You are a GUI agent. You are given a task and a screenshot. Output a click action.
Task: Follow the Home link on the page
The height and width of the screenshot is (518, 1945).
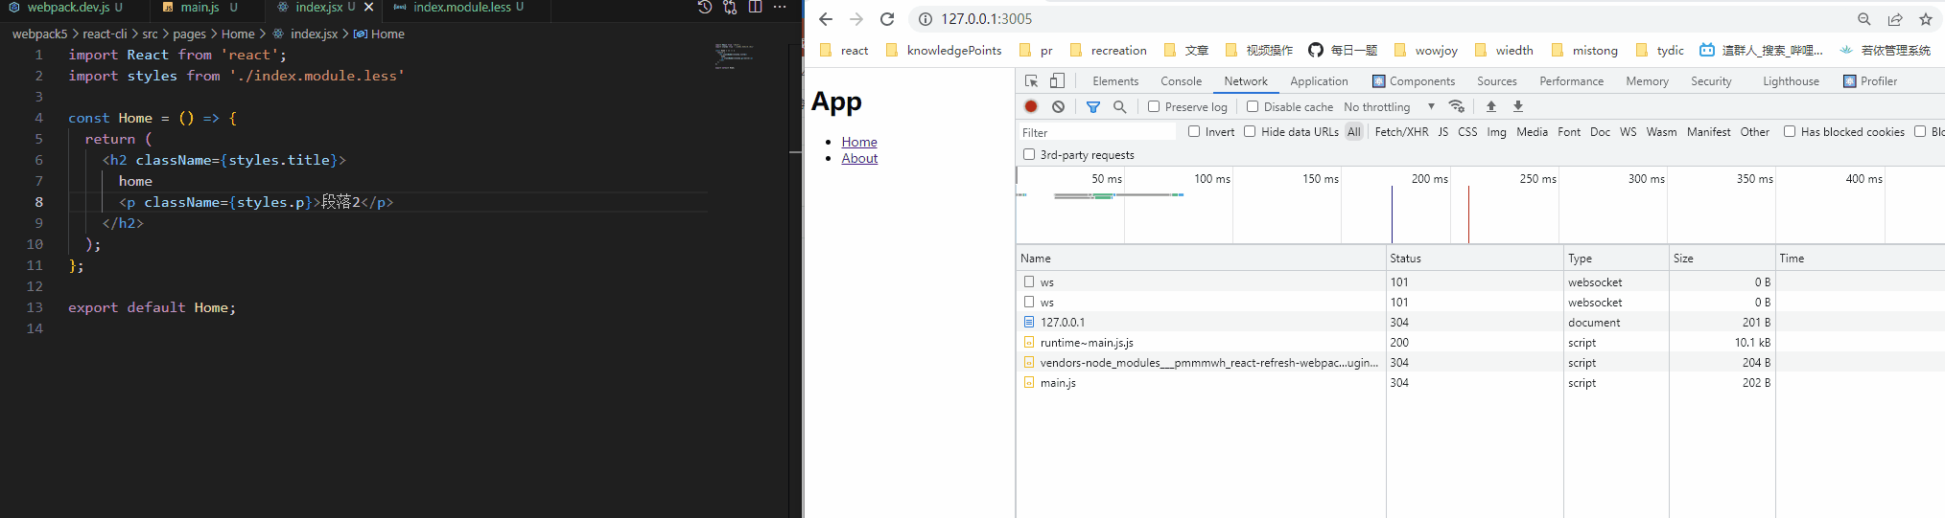click(x=859, y=142)
